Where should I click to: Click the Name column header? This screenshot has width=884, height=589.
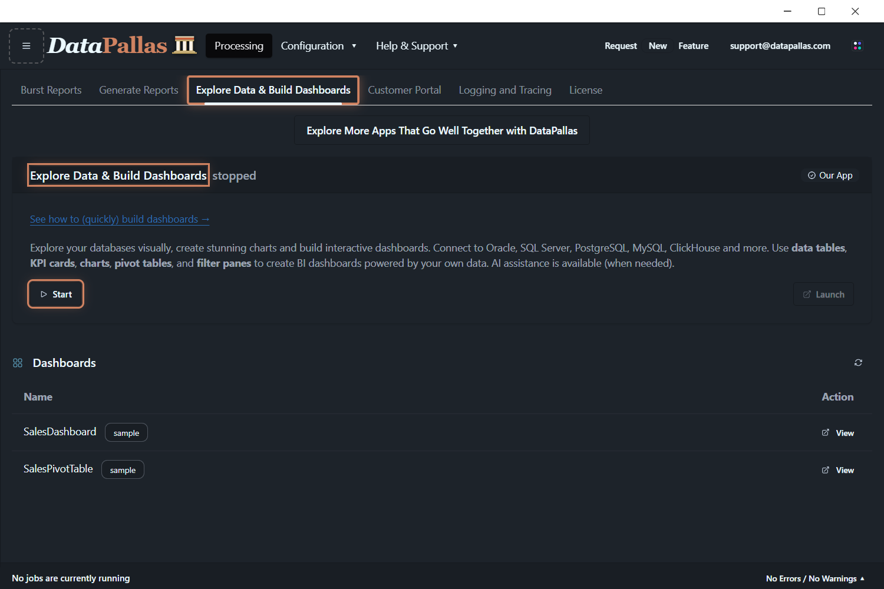coord(38,397)
